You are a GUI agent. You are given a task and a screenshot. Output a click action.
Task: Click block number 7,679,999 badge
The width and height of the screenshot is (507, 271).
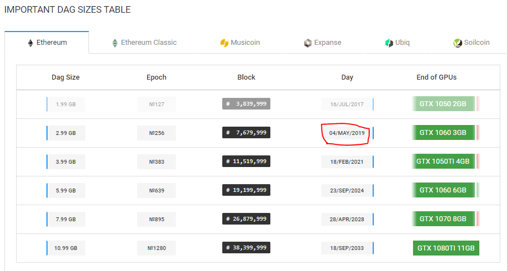point(246,133)
